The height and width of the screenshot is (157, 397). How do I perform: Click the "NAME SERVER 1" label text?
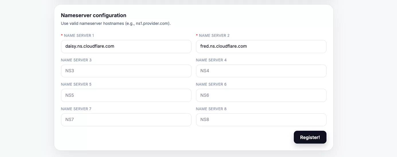[x=79, y=36]
